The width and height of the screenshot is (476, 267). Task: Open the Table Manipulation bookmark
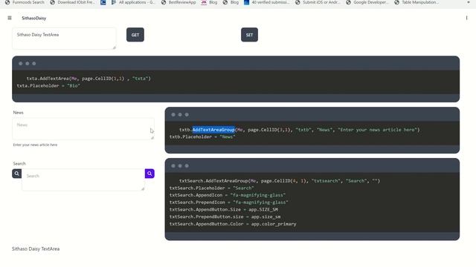point(416,2)
